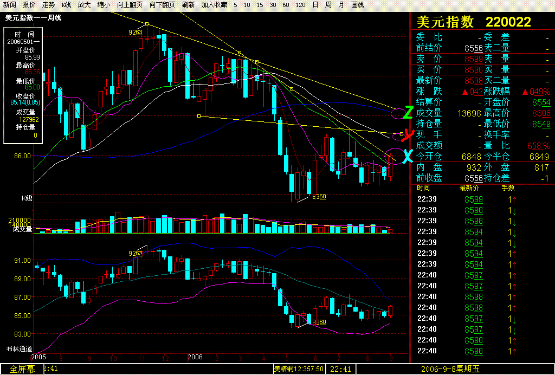Click the 卖价 value 8599
The height and width of the screenshot is (375, 555).
(x=474, y=59)
